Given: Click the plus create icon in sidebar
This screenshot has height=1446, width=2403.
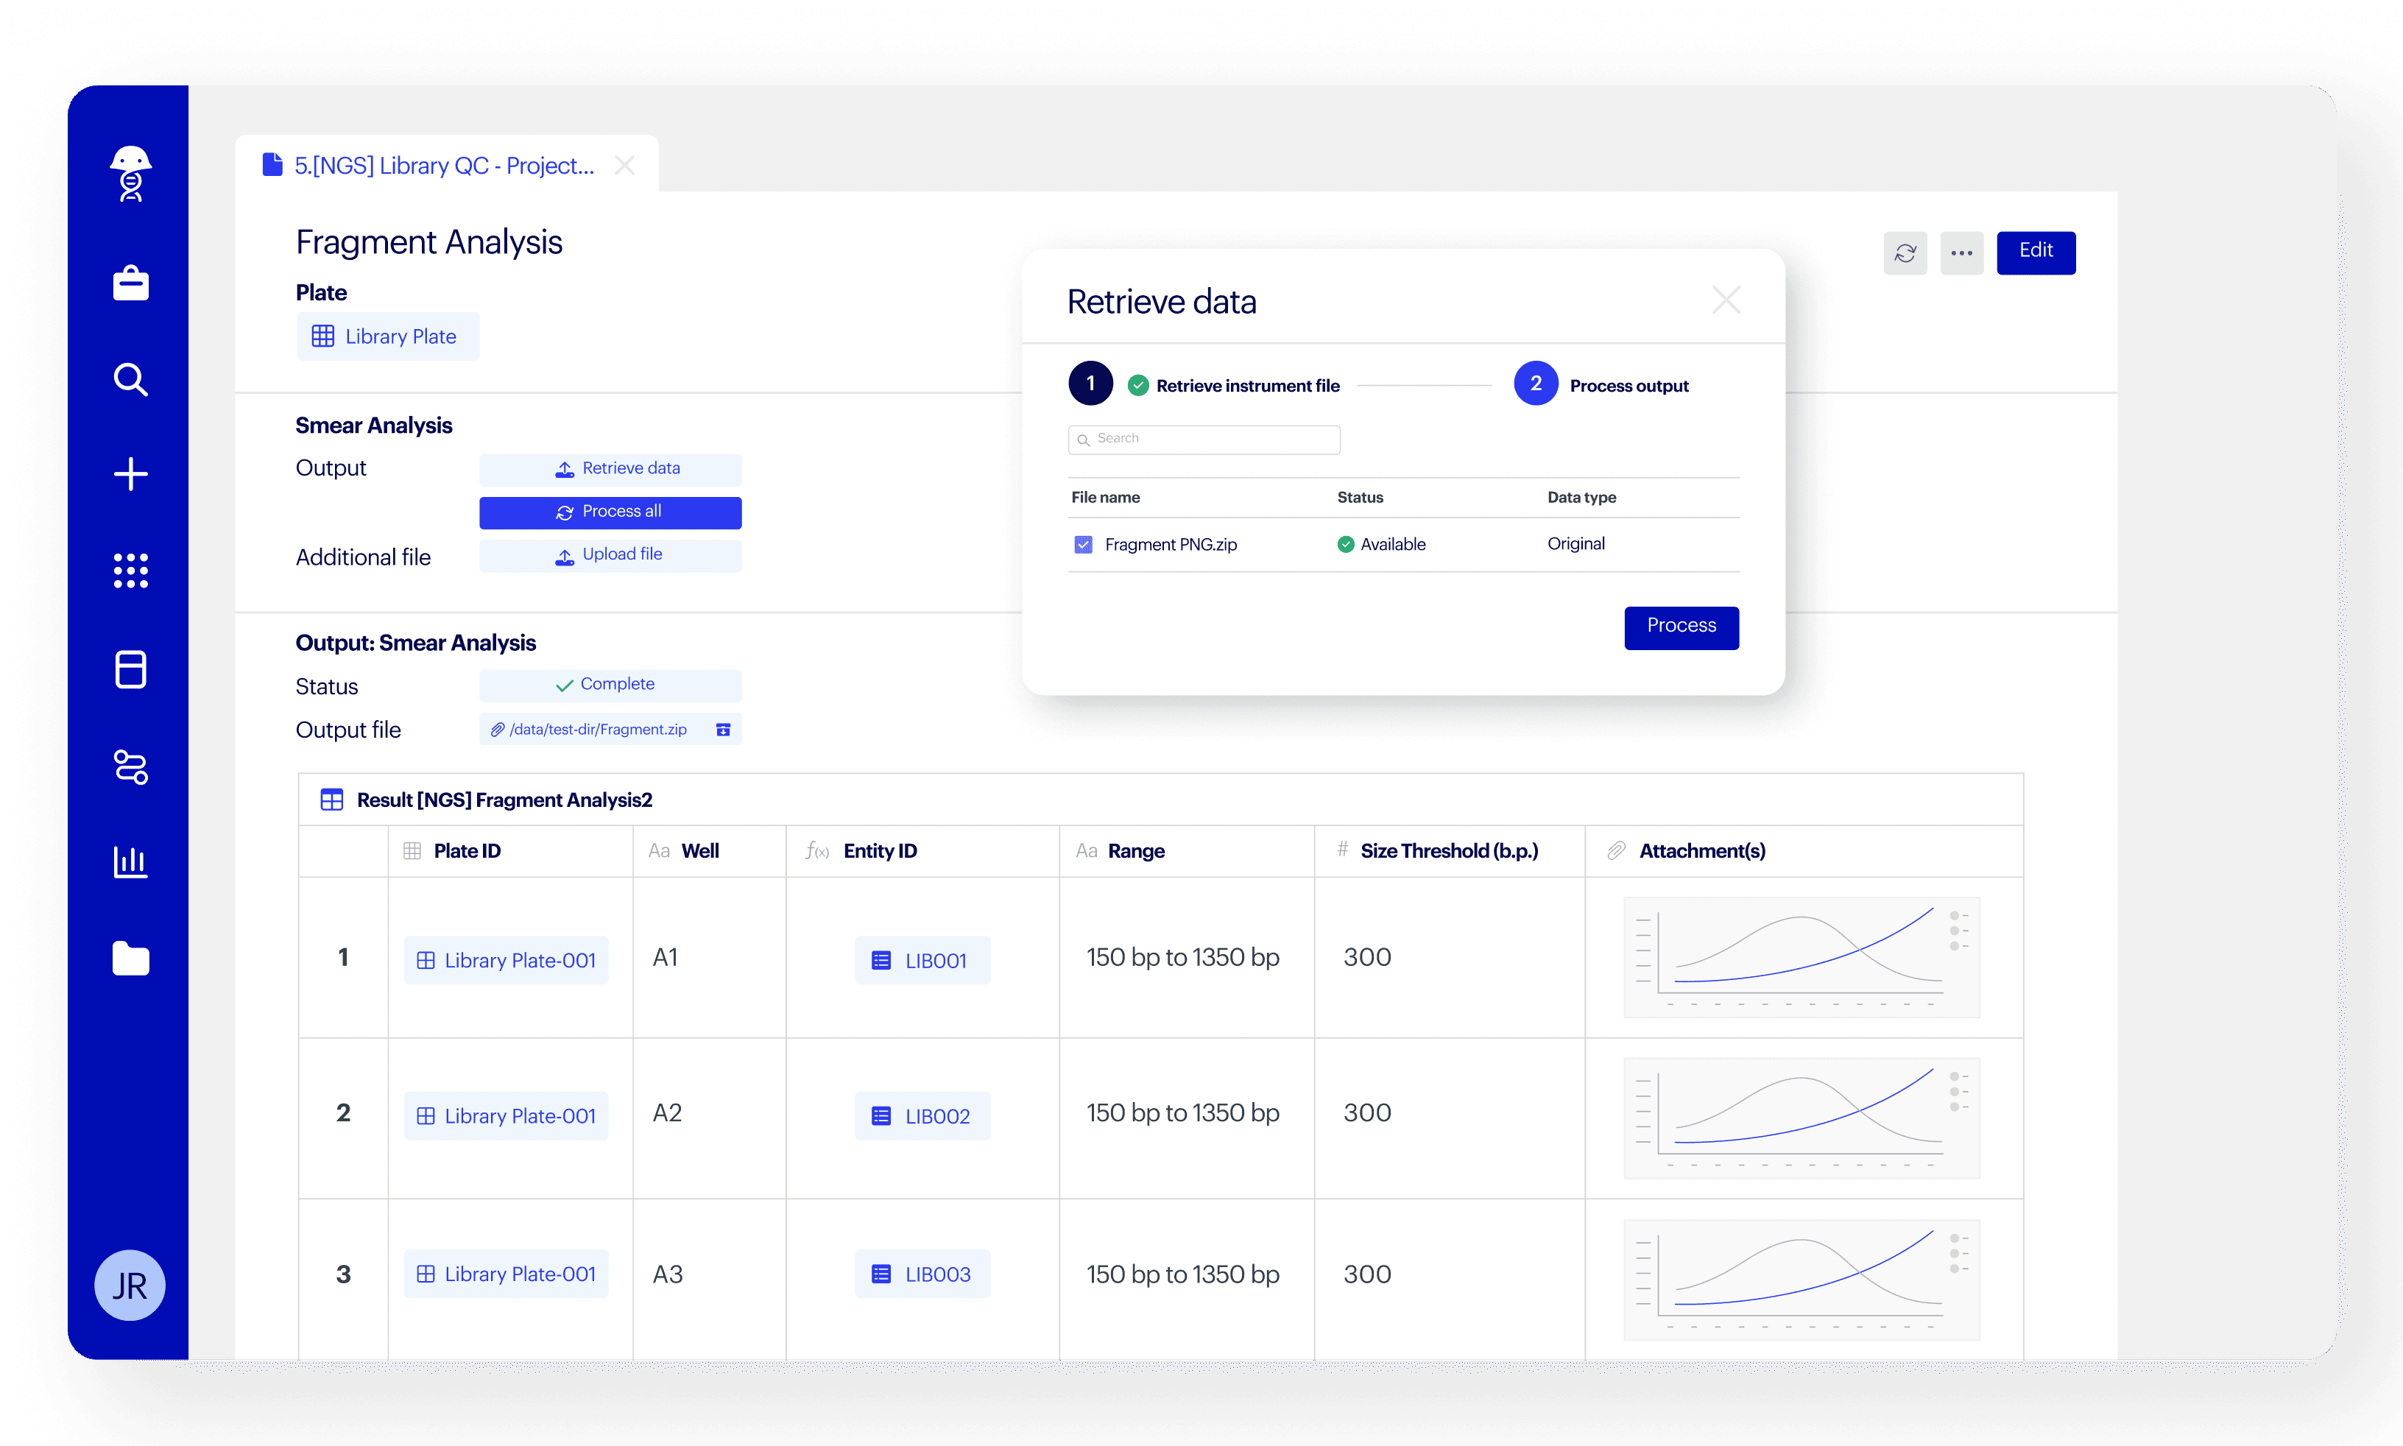Looking at the screenshot, I should [130, 475].
